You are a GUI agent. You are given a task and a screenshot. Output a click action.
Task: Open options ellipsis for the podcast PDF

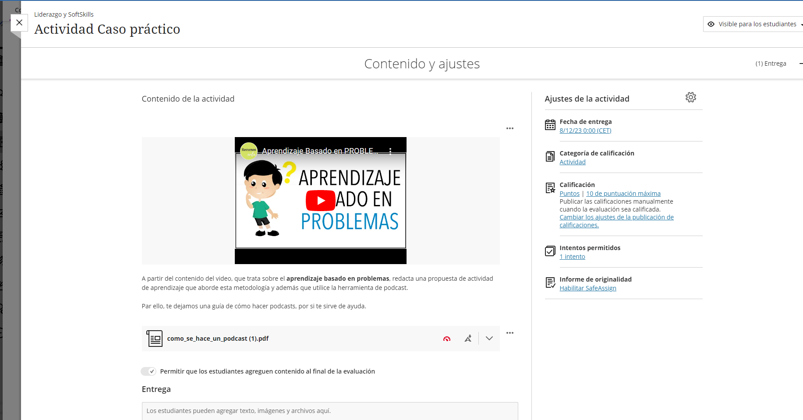tap(510, 333)
